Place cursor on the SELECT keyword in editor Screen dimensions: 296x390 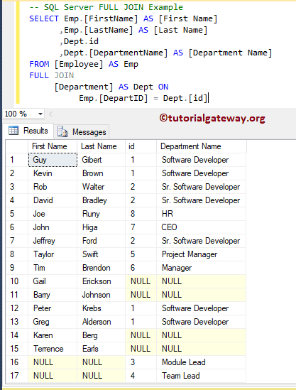tap(44, 18)
